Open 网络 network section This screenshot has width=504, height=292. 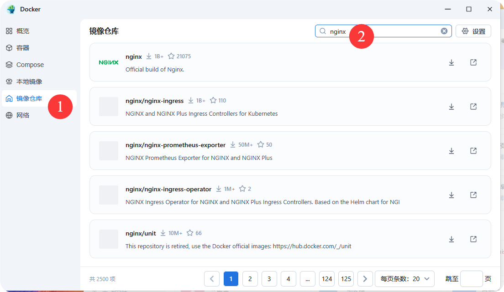coord(39,115)
